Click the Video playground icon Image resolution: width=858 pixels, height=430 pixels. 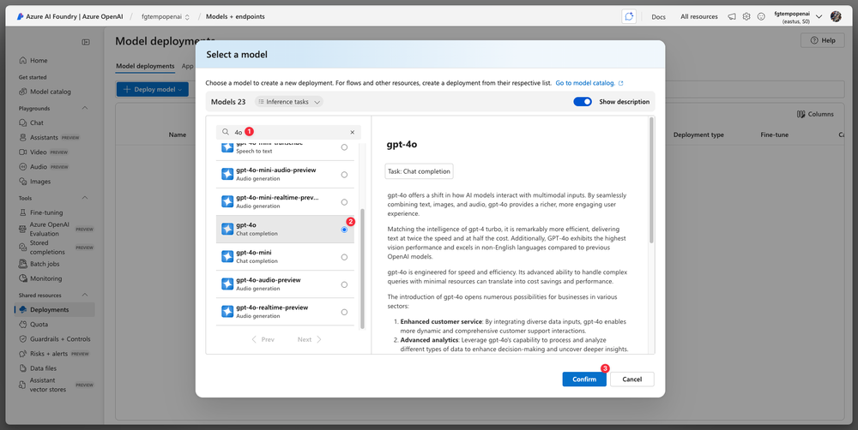tap(23, 152)
